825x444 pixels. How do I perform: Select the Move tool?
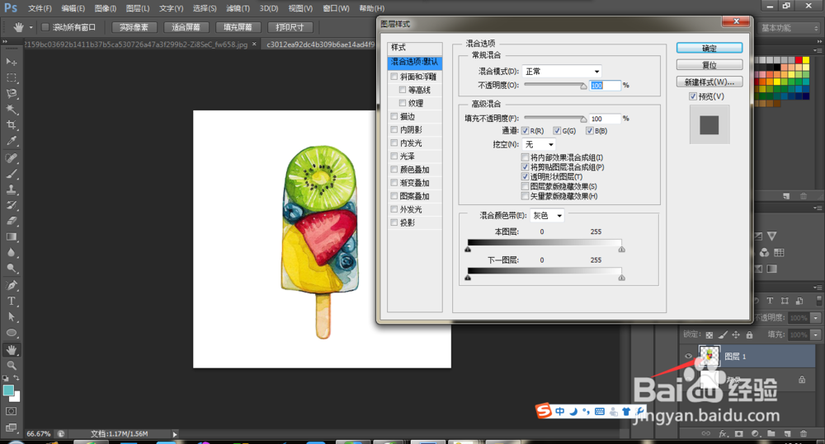point(11,62)
